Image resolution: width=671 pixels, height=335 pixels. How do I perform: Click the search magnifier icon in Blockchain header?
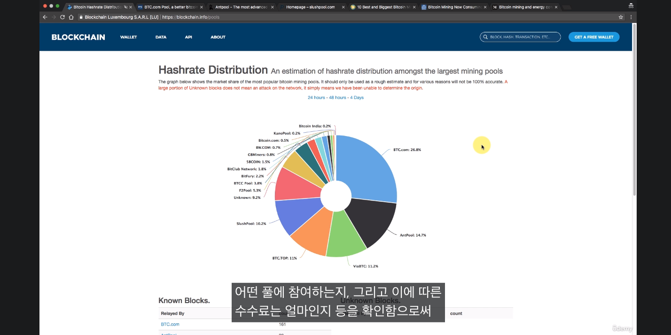pos(486,37)
